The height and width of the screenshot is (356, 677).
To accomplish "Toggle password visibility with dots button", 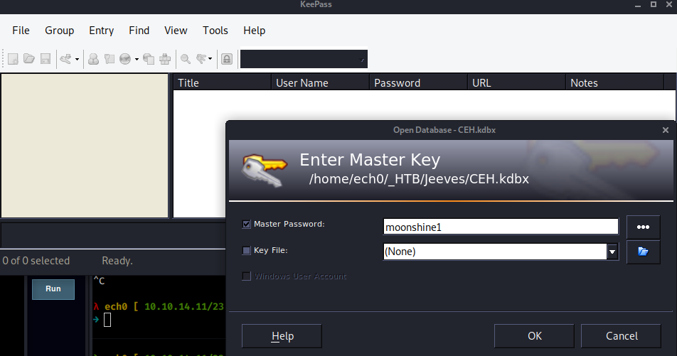I will tap(643, 227).
